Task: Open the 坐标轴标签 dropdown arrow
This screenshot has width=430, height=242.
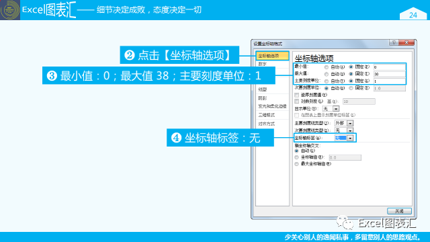Action: click(350, 138)
